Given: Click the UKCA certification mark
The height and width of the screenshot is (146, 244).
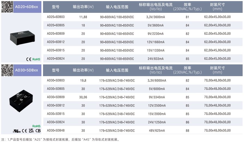Looking at the screenshot, I should pyautogui.click(x=31, y=130).
